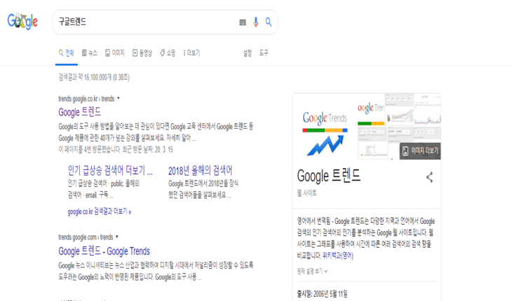Image resolution: width=512 pixels, height=301 pixels.
Task: Click the trends.google.co.kr › trends breadcrumb
Action: point(86,99)
